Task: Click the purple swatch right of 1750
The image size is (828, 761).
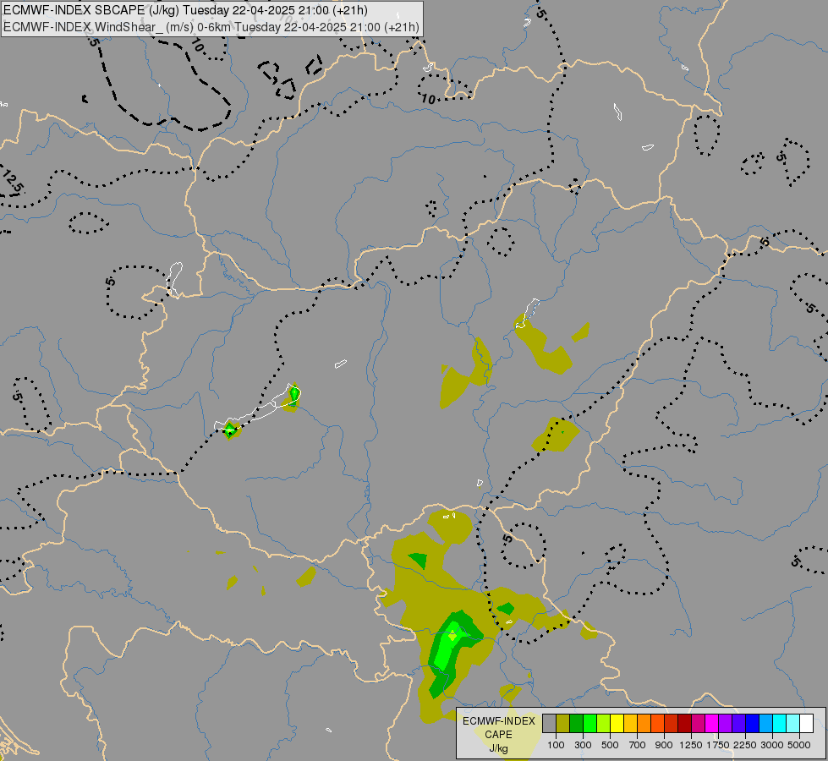Action: pos(726,724)
